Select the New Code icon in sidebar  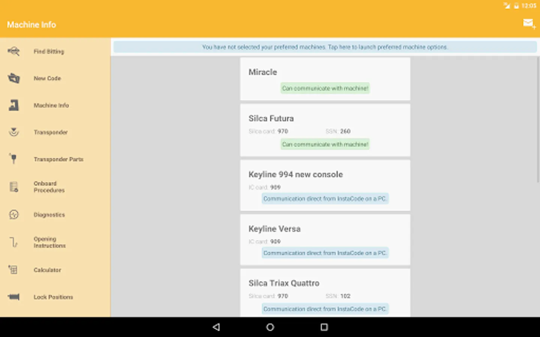click(x=13, y=78)
